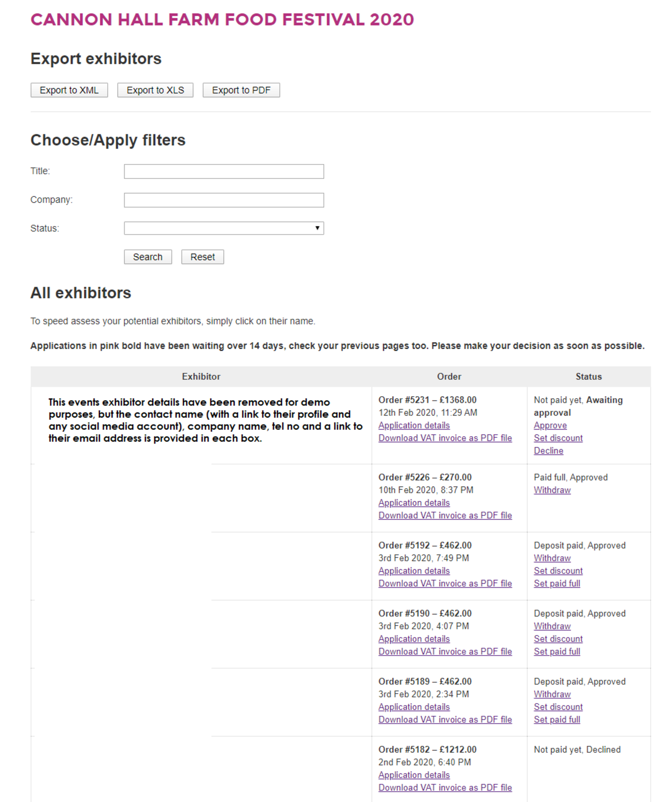Withdraw Order #5190
Viewport: 669px width, 802px height.
tap(552, 626)
